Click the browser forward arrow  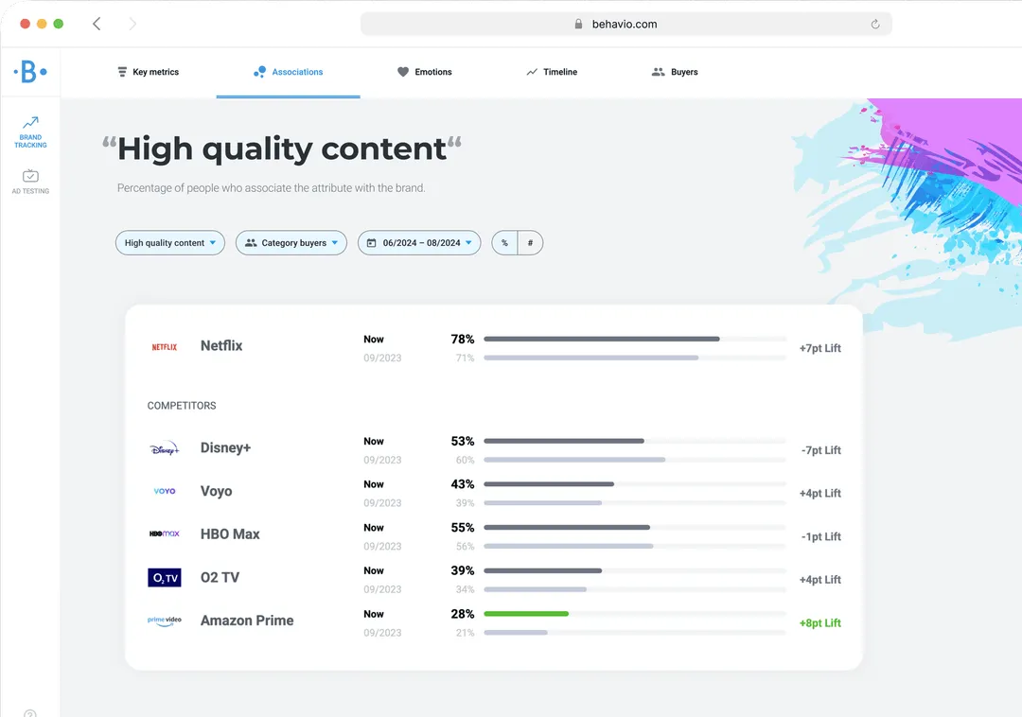[x=132, y=24]
